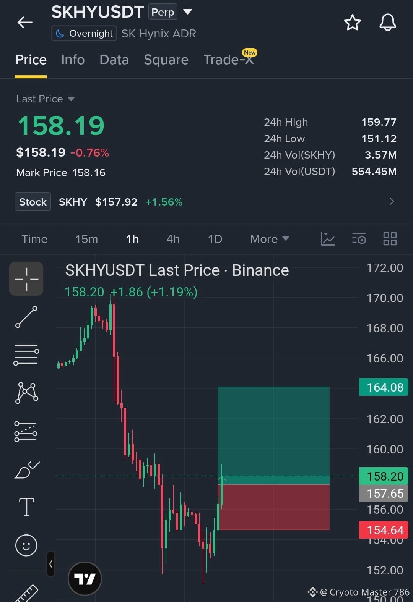The image size is (413, 602).
Task: Select the brush drawing tool
Action: pos(26,470)
